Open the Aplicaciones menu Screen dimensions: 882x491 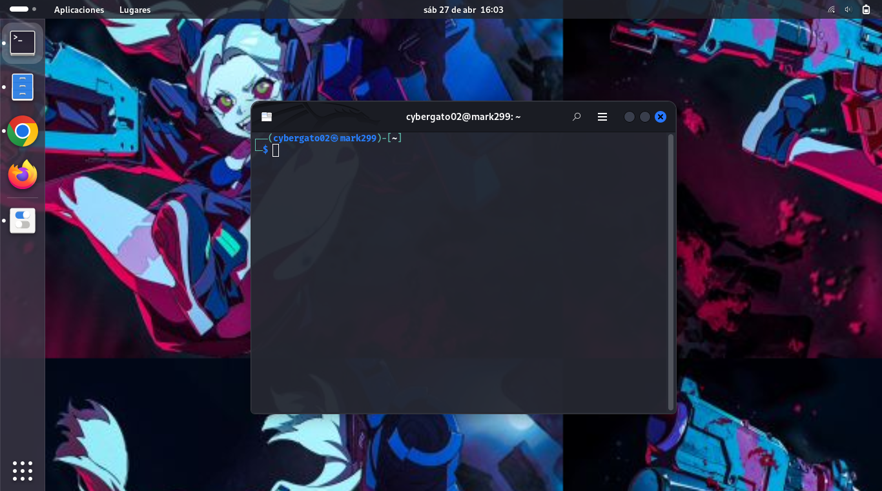click(79, 10)
